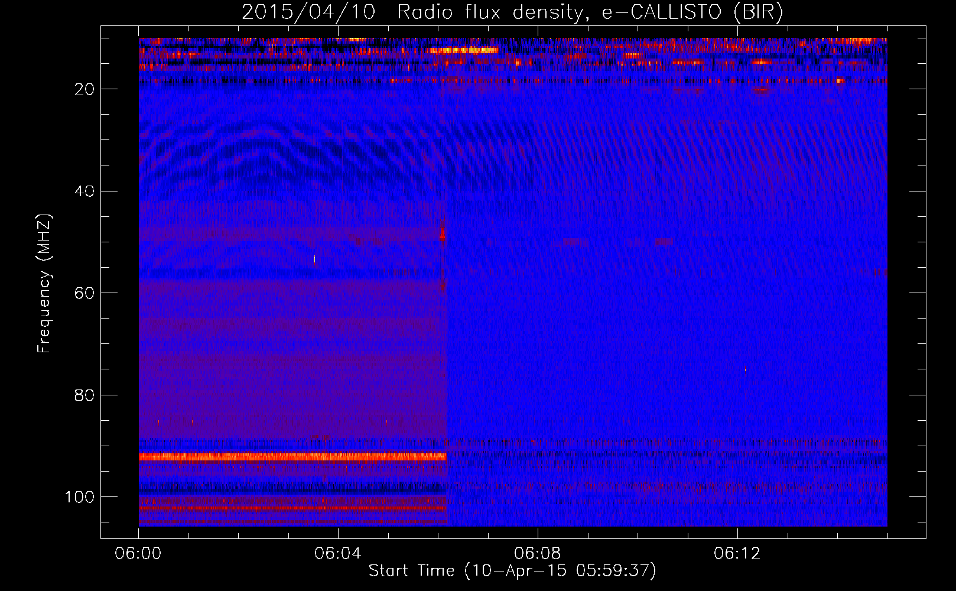Click the plot title "Radio flux density, e-CALLISTO (BIR)"
Screen dimensions: 956x591
click(590, 12)
